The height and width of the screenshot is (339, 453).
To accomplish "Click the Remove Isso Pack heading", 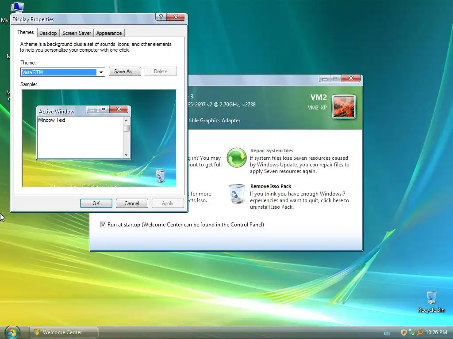I will [271, 186].
